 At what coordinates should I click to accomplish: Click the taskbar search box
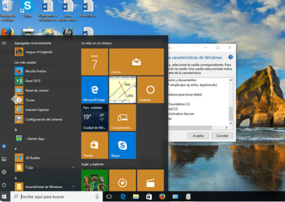(56, 197)
